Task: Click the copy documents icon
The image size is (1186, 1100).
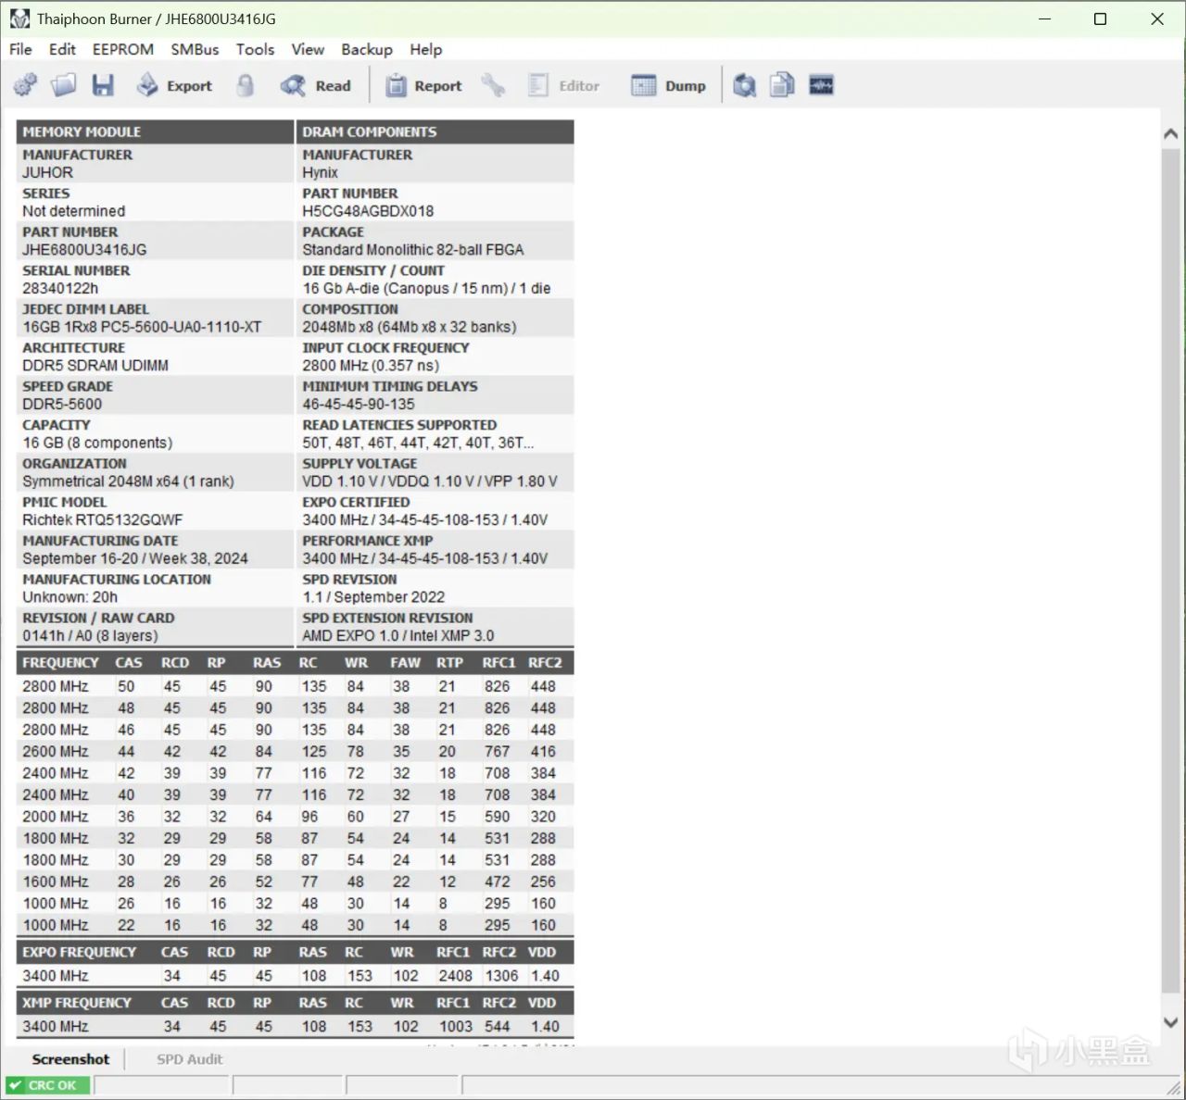Action: (x=783, y=86)
